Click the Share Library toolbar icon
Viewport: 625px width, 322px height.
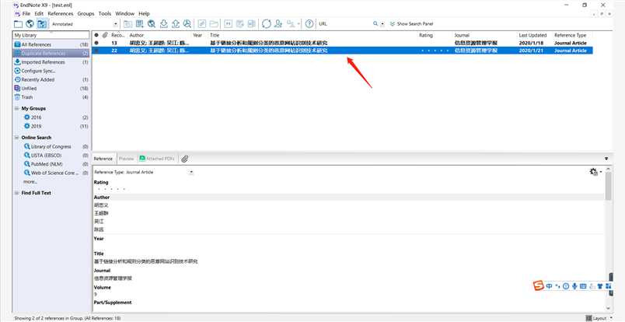(278, 24)
